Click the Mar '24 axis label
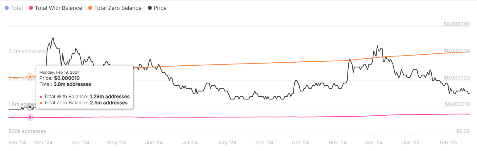The height and width of the screenshot is (151, 477). tap(44, 143)
